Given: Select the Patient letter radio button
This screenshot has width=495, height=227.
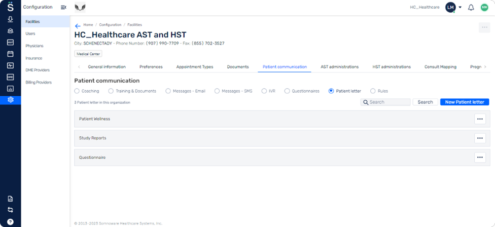Looking at the screenshot, I should (x=331, y=91).
